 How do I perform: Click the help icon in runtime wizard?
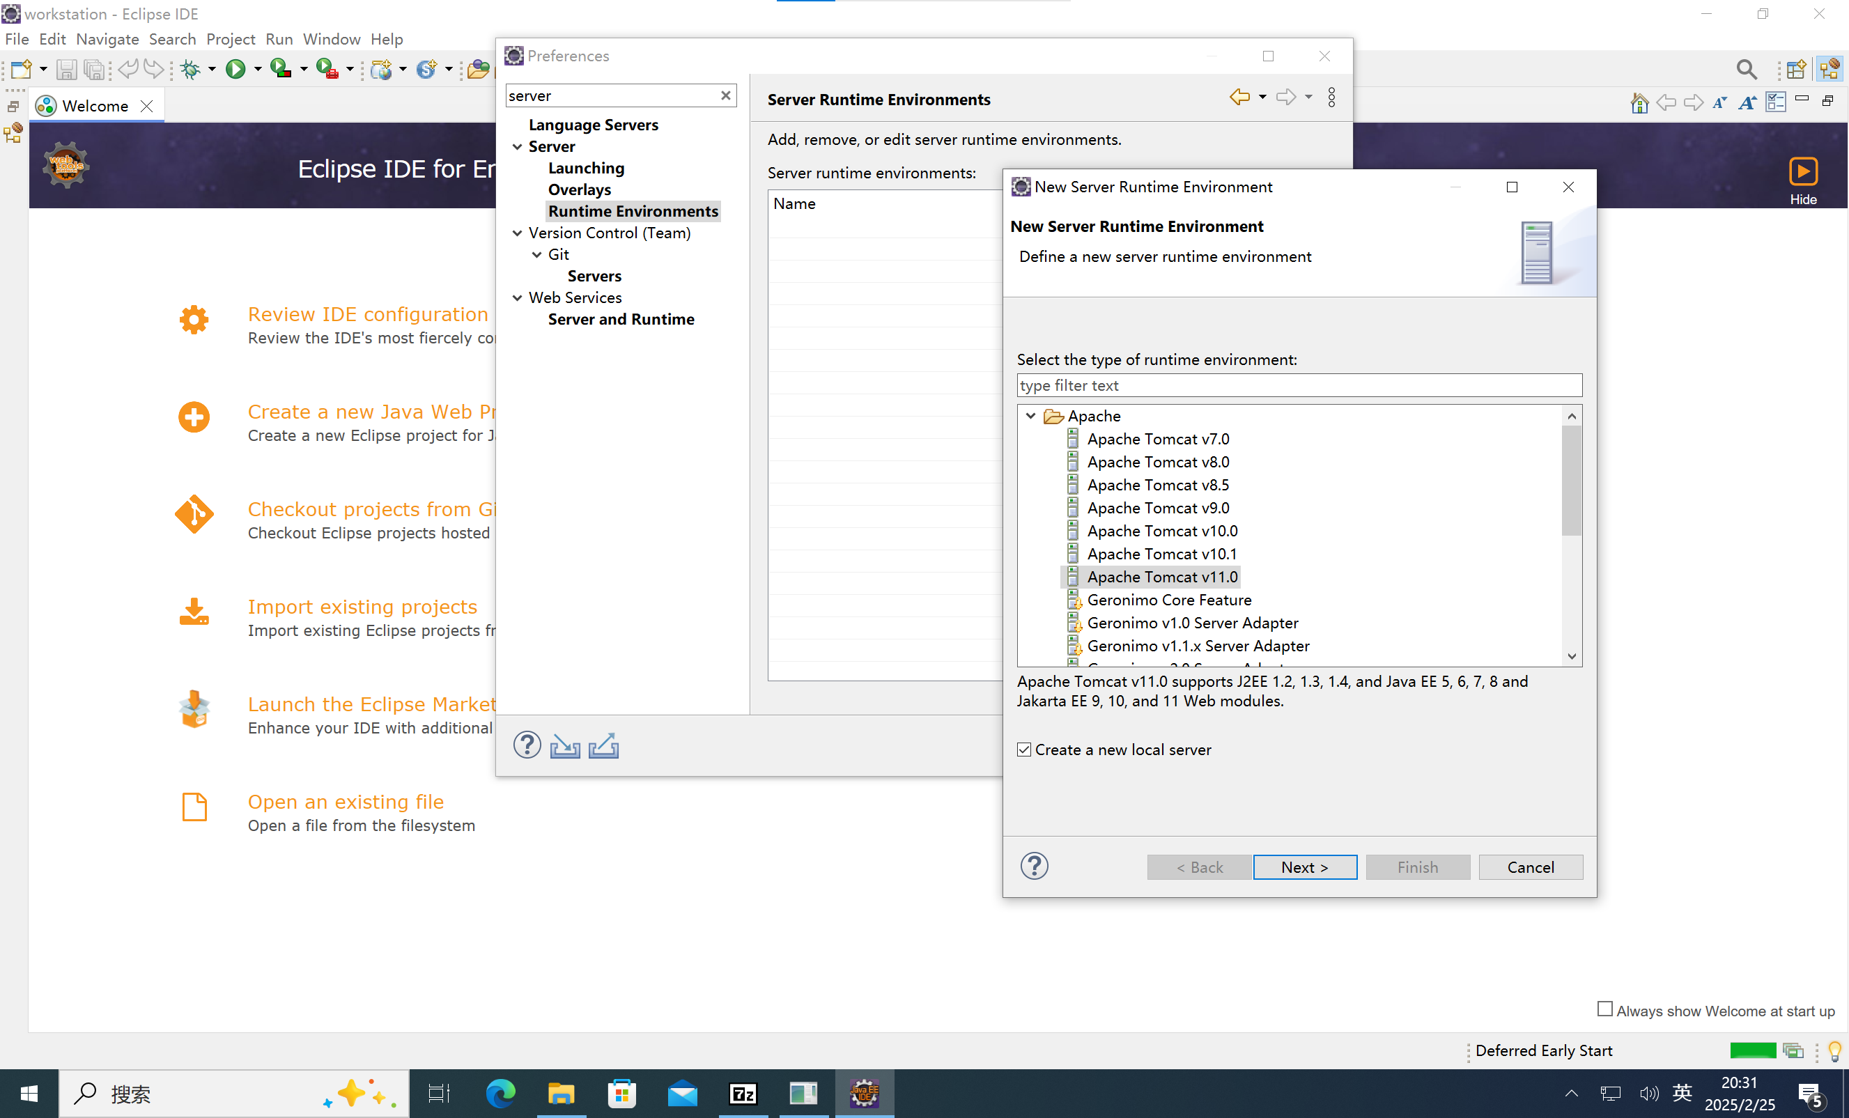1034,867
